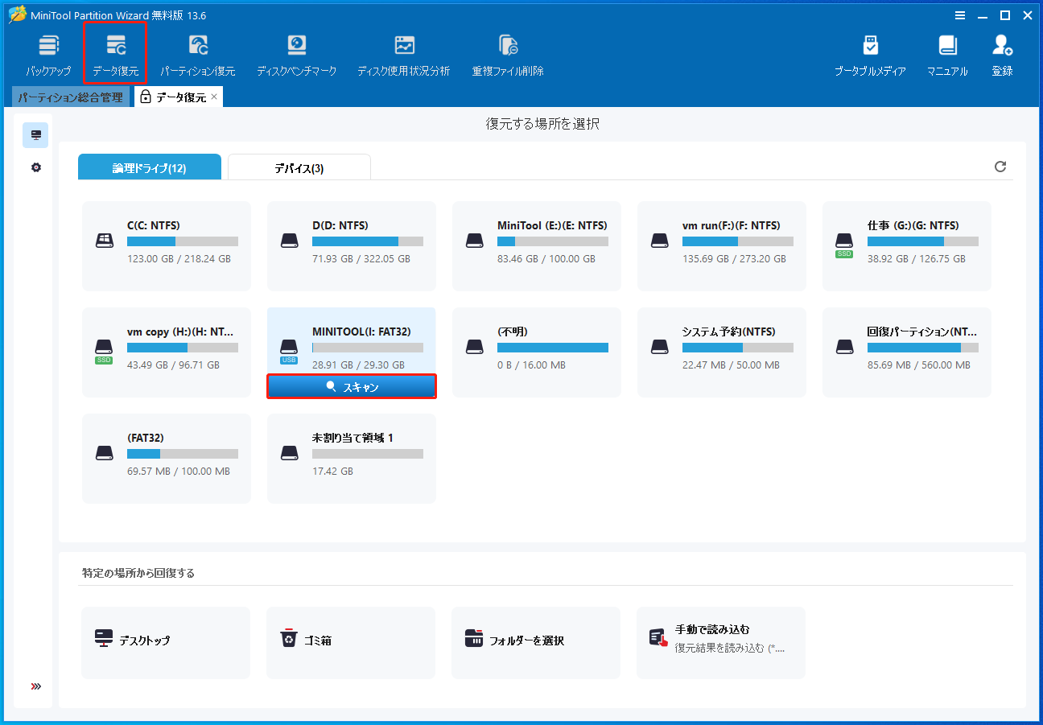Click the drive icon of 未割り当て領域 1
1043x725 pixels.
(289, 452)
